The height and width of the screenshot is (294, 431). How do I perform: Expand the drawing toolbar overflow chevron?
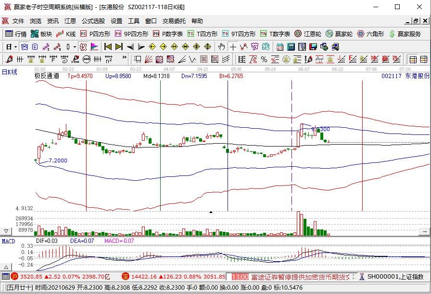coord(124,57)
